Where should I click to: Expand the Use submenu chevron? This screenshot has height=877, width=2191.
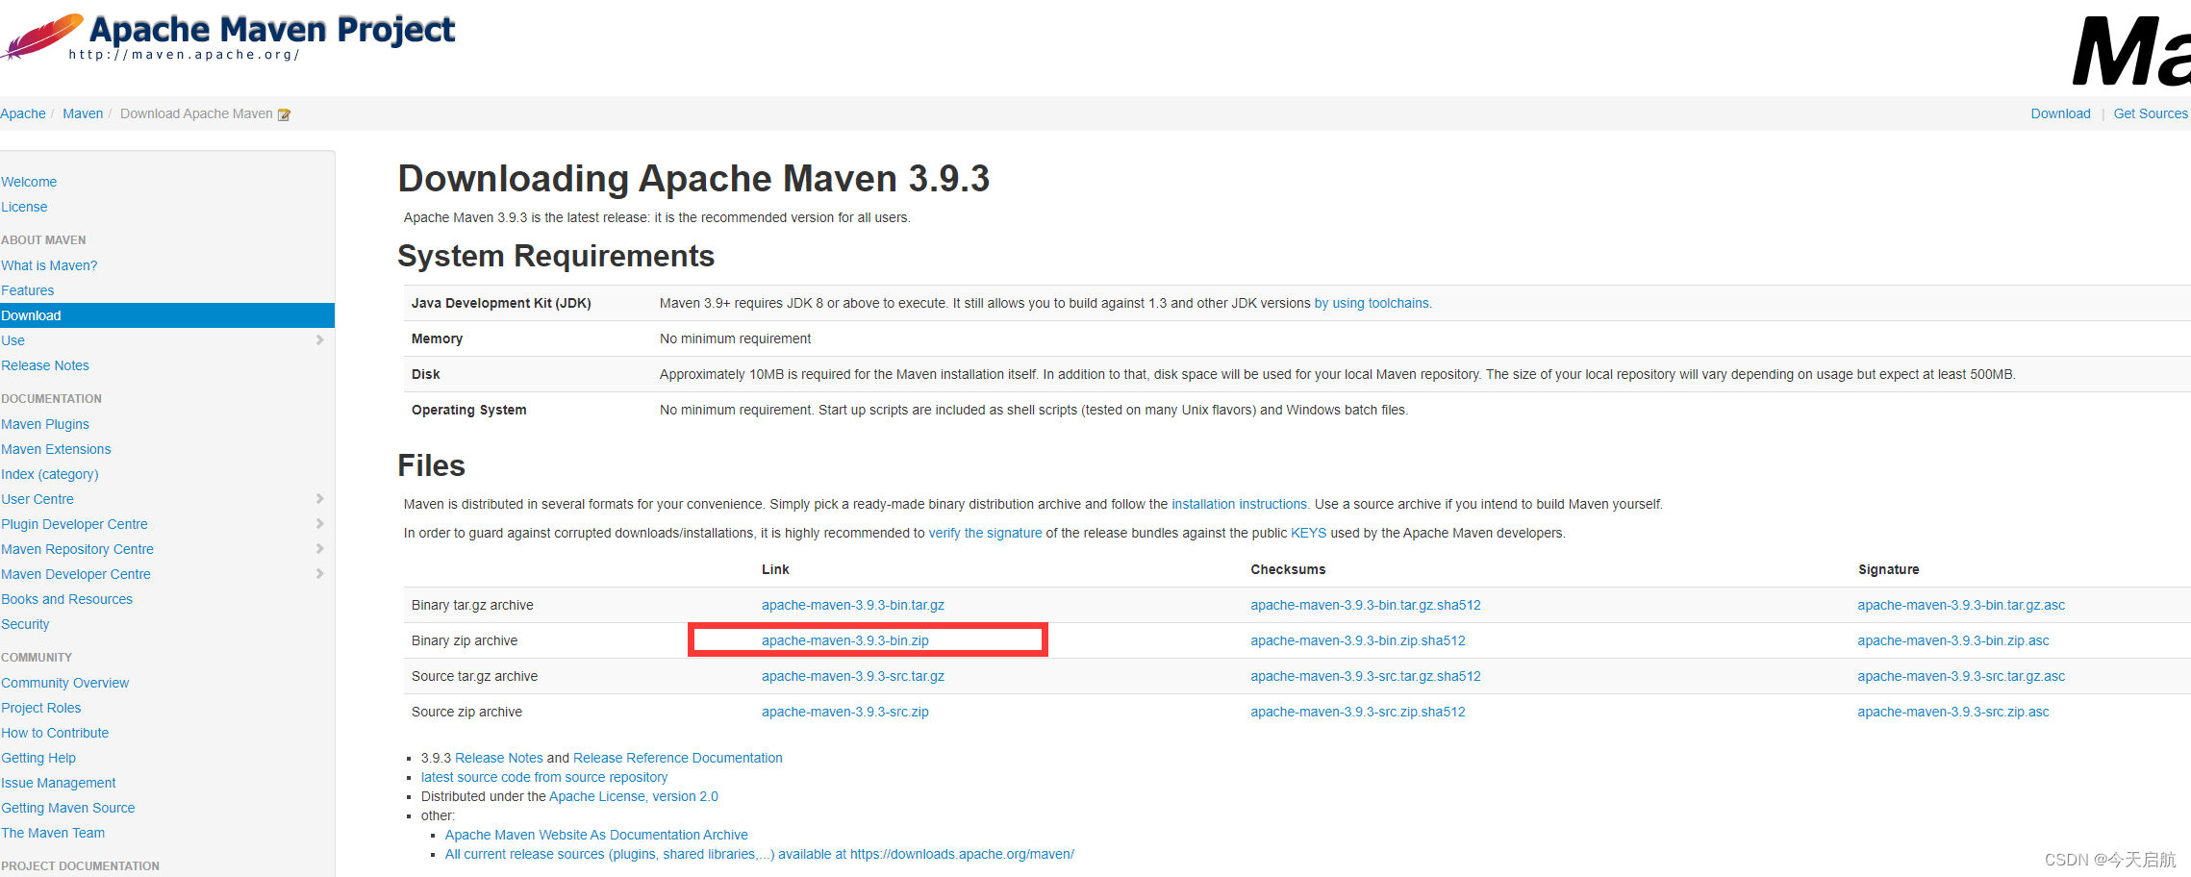(319, 340)
